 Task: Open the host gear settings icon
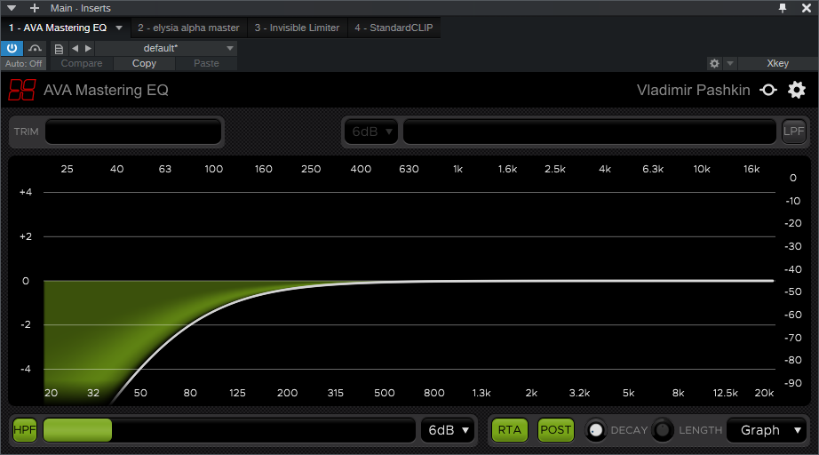point(714,64)
